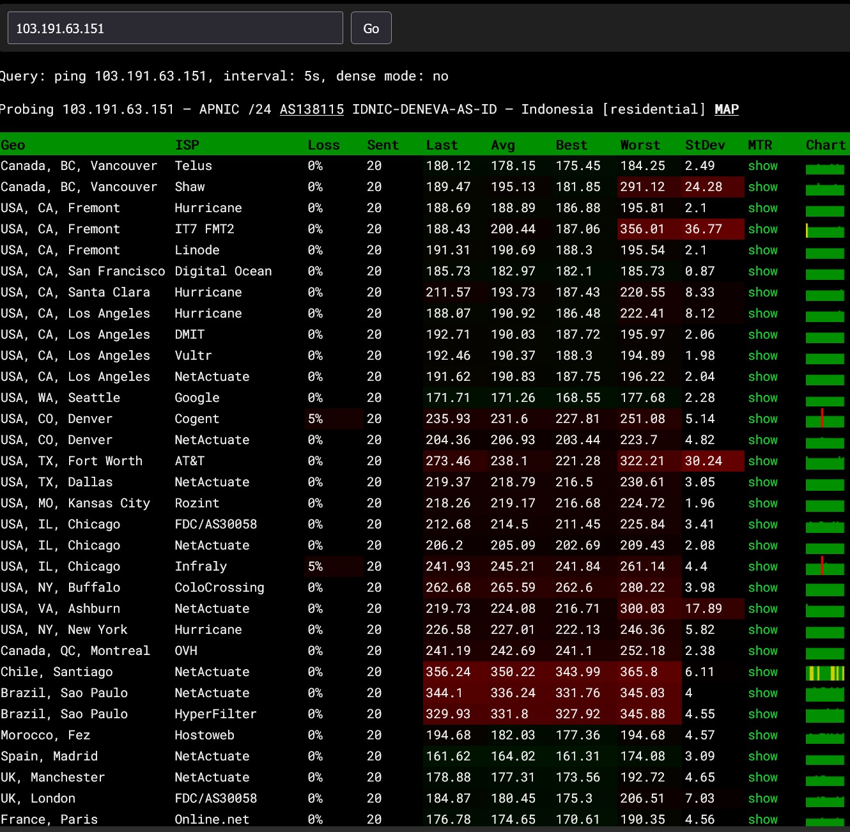Image resolution: width=850 pixels, height=832 pixels.
Task: Select last value 356.24 for Santiago
Action: [456, 672]
